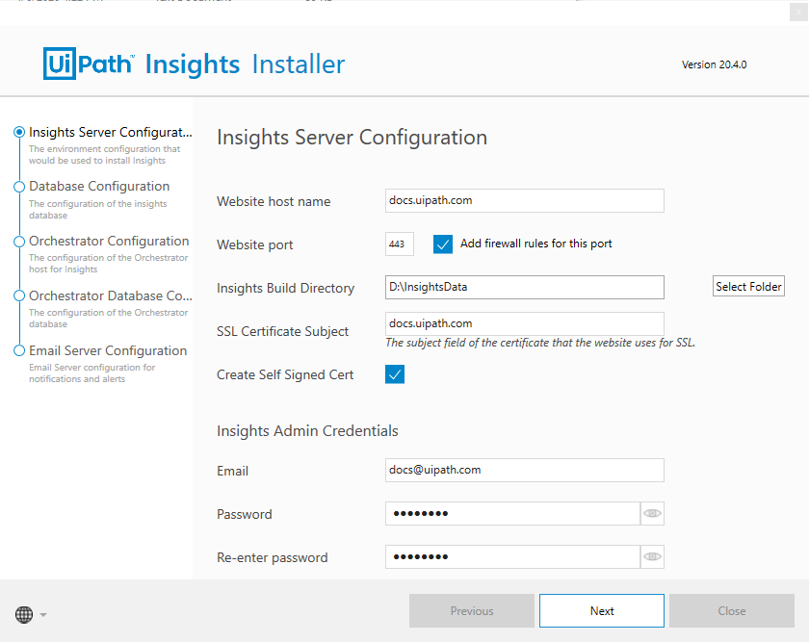Click the Close button
The width and height of the screenshot is (809, 642).
(x=732, y=610)
